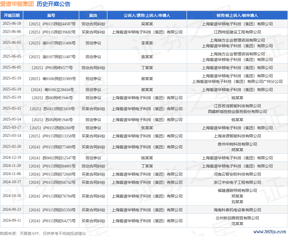Select case number 粤0106民初31909号

pyautogui.click(x=52, y=79)
